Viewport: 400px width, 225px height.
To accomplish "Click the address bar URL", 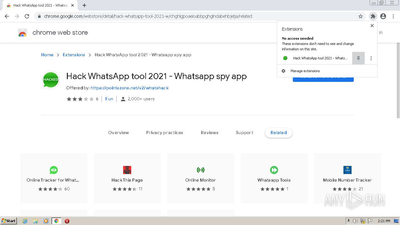I will [x=148, y=16].
